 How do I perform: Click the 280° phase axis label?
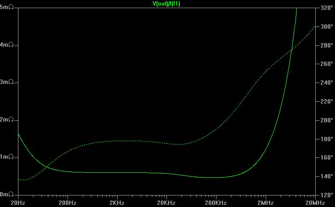point(327,45)
